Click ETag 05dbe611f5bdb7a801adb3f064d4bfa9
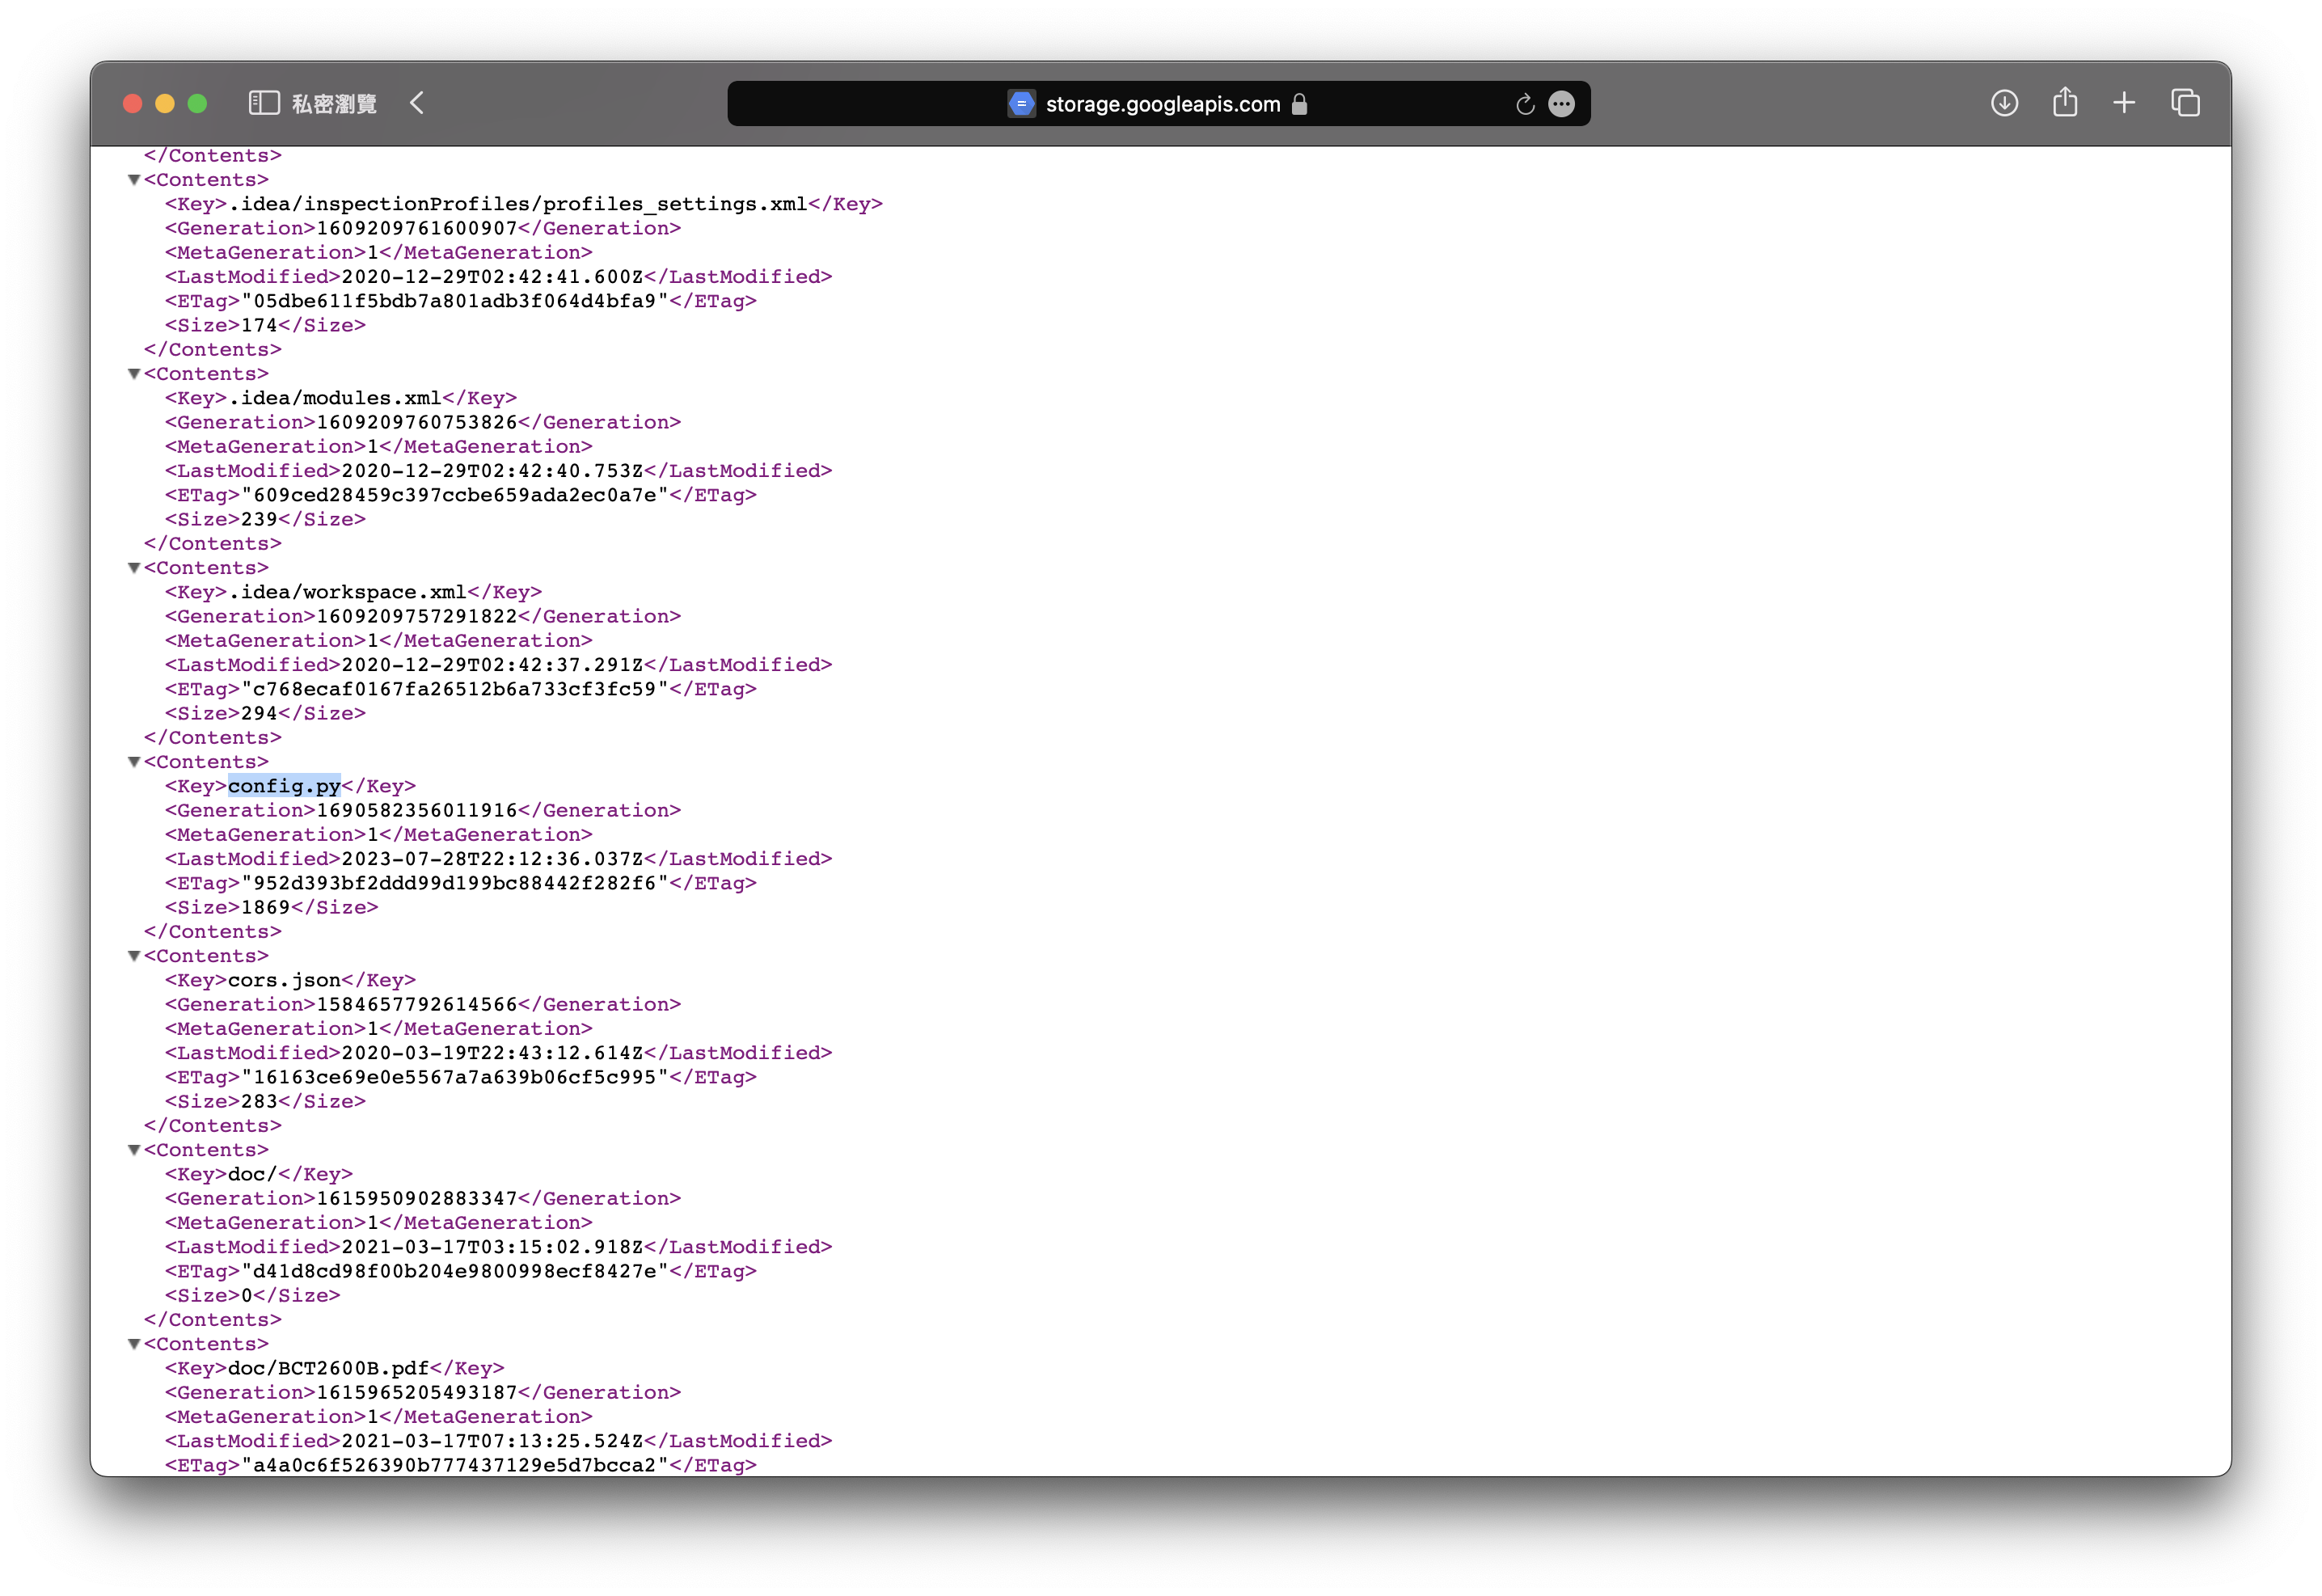 pos(454,301)
